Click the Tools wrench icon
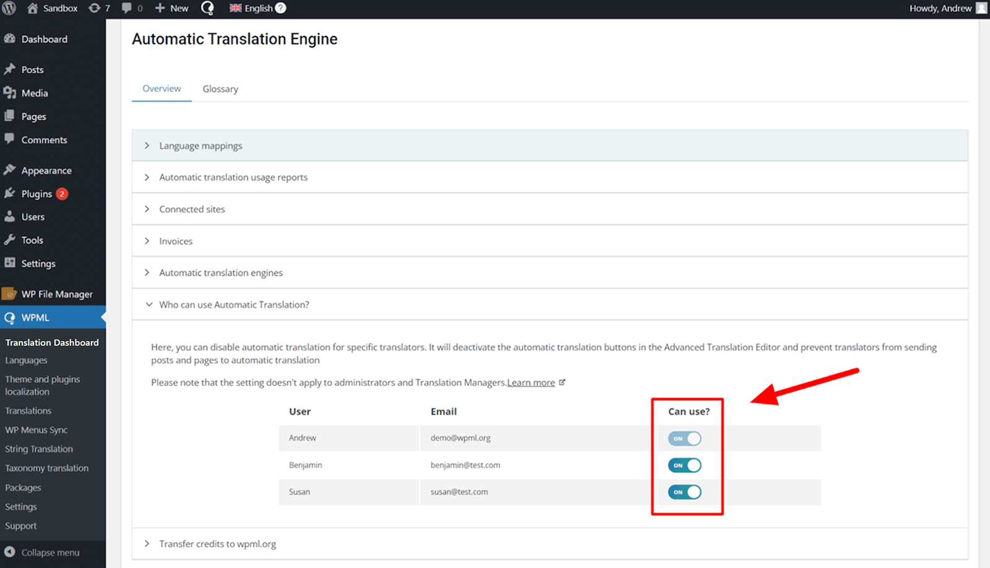 point(10,239)
